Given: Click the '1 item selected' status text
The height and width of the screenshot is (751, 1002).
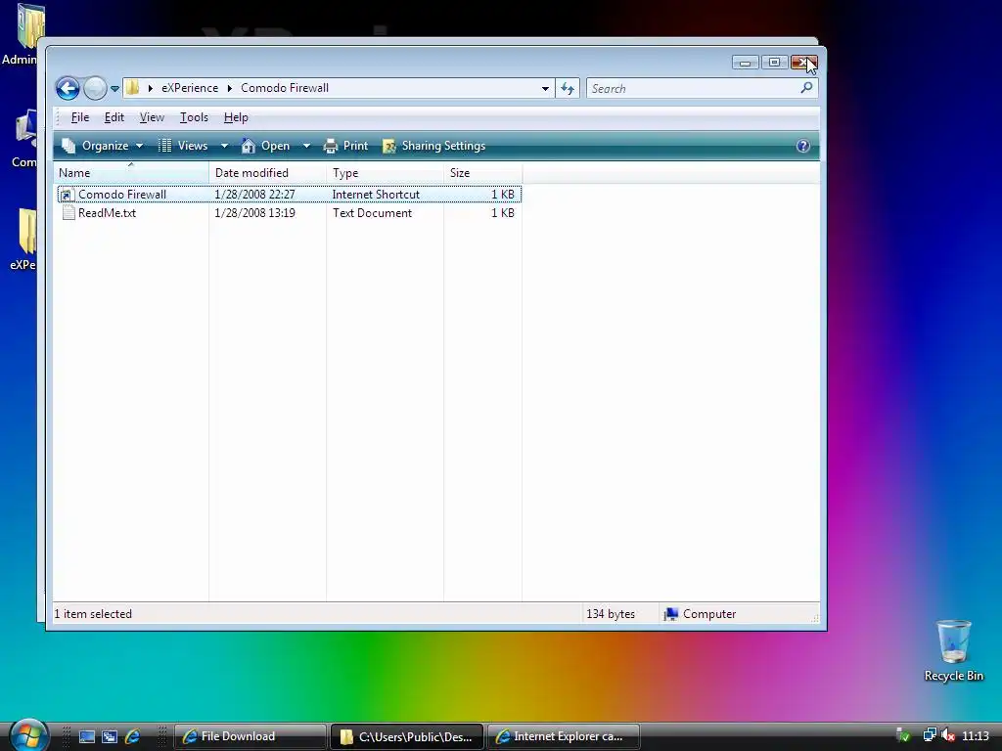Looking at the screenshot, I should click(93, 614).
